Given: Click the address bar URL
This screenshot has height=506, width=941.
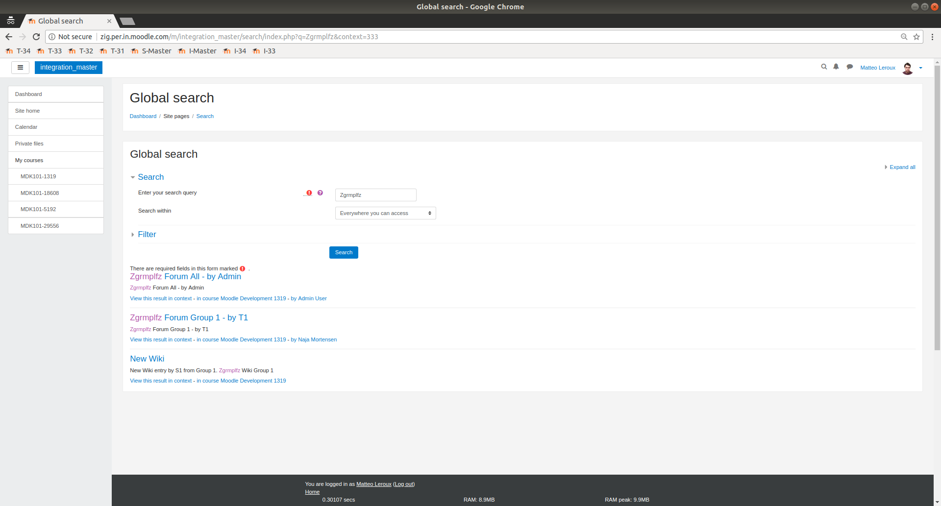Looking at the screenshot, I should coord(239,37).
